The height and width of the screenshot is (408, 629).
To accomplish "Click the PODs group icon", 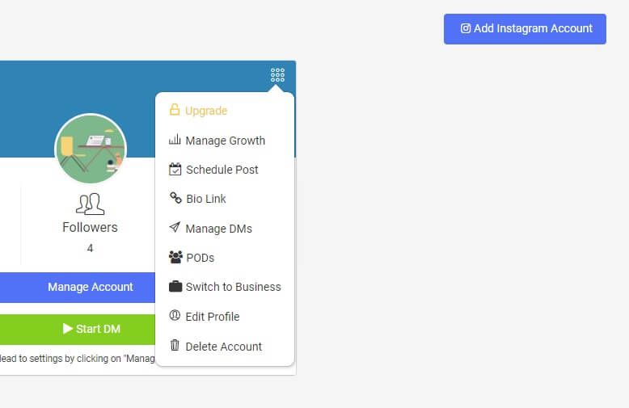I will pyautogui.click(x=175, y=257).
